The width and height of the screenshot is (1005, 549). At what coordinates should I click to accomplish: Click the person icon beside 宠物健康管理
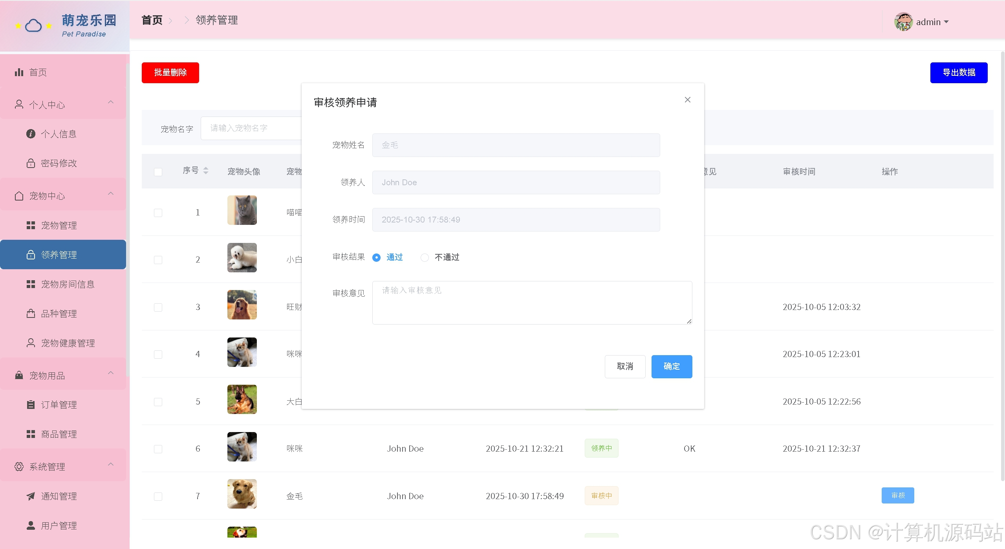(x=31, y=343)
